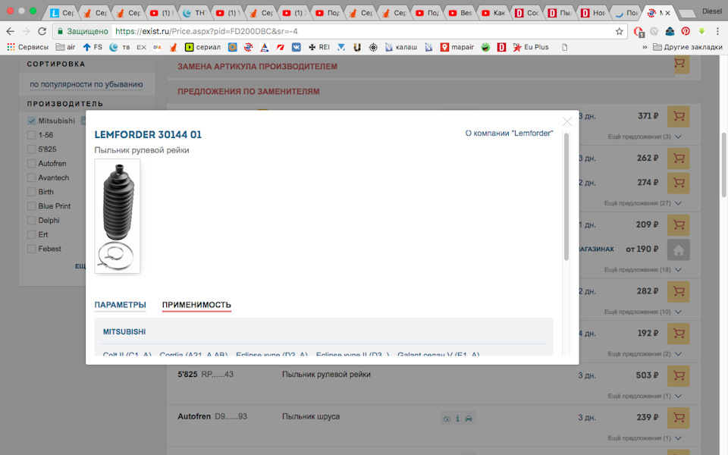This screenshot has height=455, width=728.
Task: Add the 371 ₽ offer to cart
Action: pyautogui.click(x=678, y=117)
